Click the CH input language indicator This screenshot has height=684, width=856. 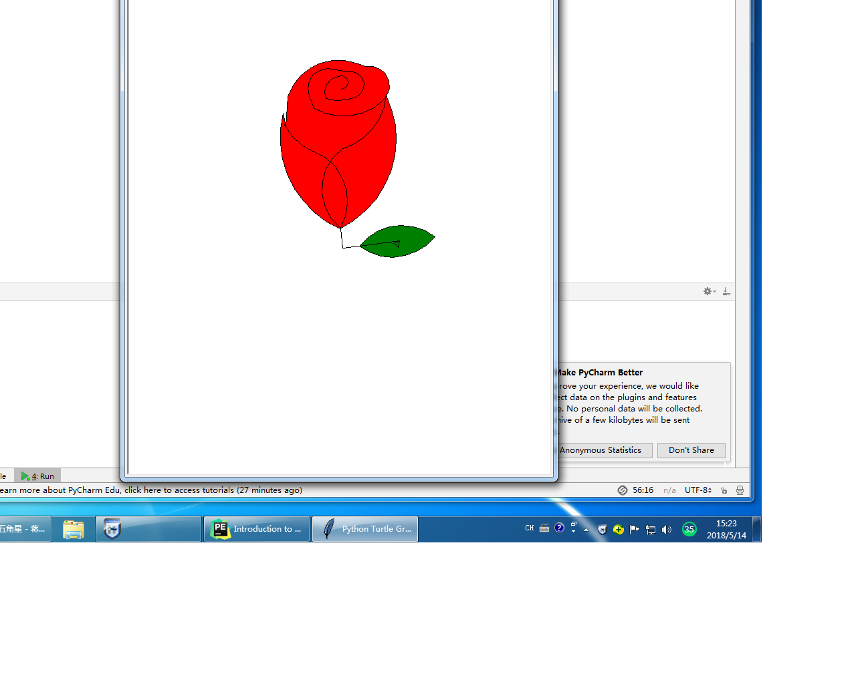530,528
